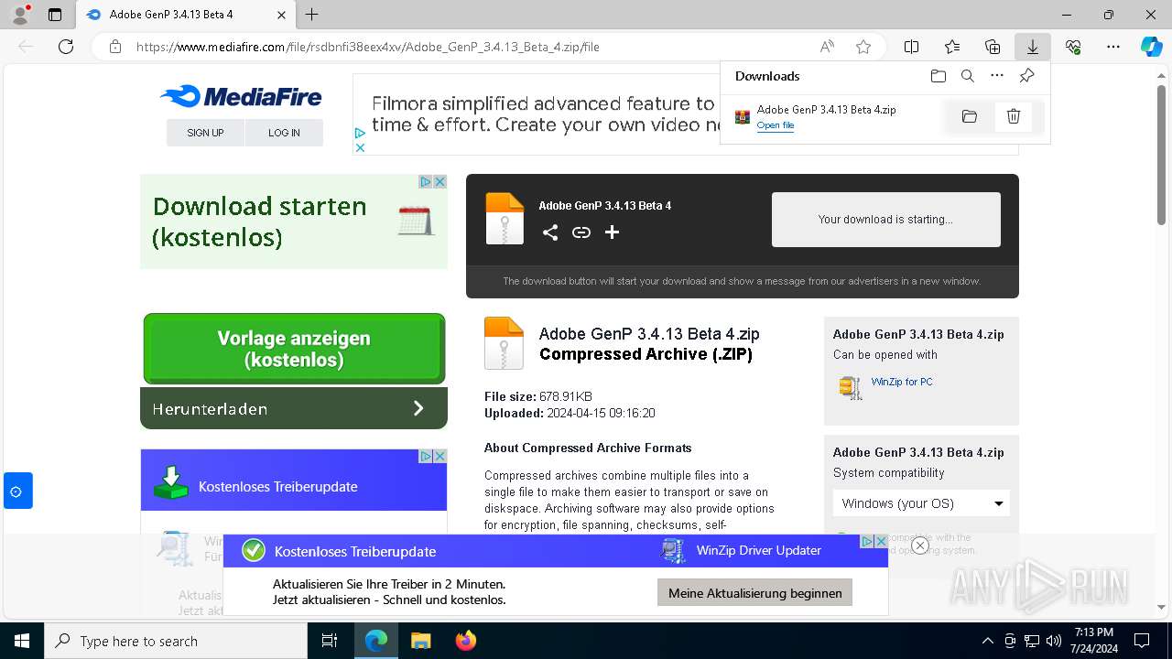Open AdChoices info on Kostenloses Treiberupdate ad
The image size is (1172, 659).
(426, 456)
